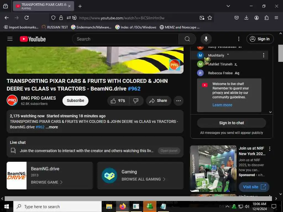Open options for Mushtariy chat message
Image resolution: width=283 pixels, height=212 pixels.
point(263,55)
